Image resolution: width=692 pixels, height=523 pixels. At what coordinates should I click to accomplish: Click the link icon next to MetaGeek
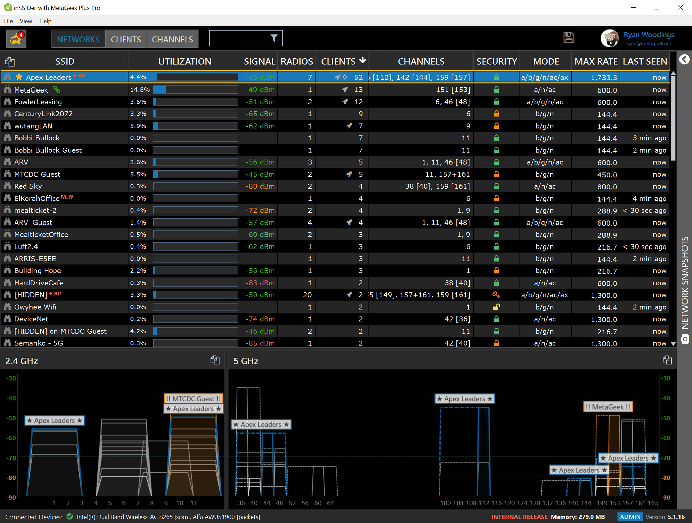pyautogui.click(x=57, y=89)
